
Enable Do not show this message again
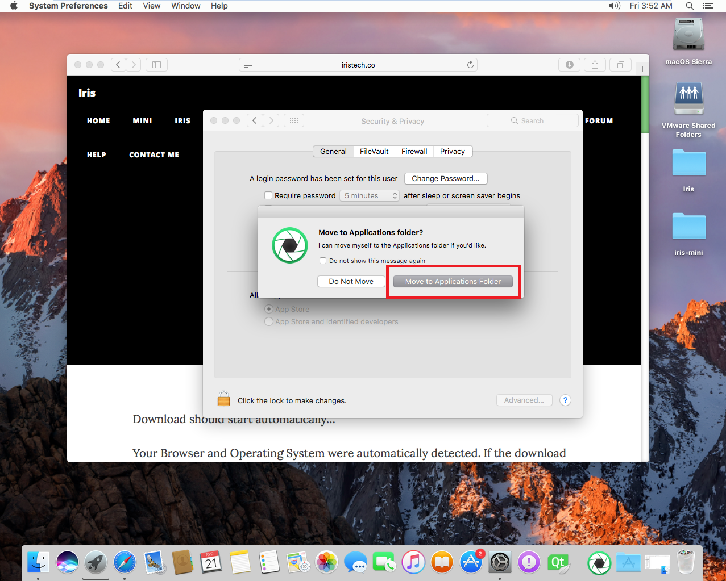pyautogui.click(x=323, y=261)
